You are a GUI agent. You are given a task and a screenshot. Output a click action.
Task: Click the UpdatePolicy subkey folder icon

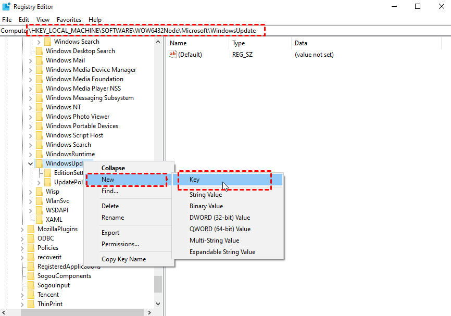pos(47,182)
